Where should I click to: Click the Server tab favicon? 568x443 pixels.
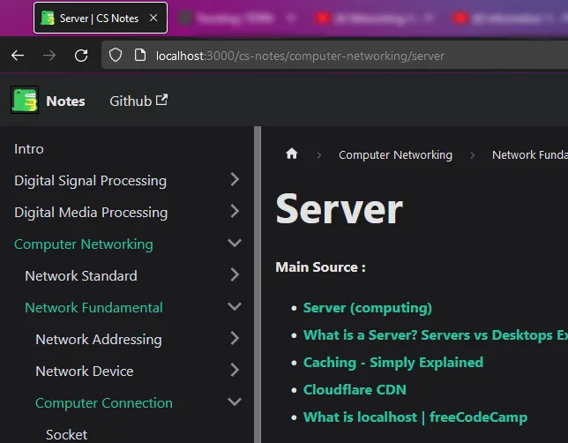pyautogui.click(x=48, y=18)
